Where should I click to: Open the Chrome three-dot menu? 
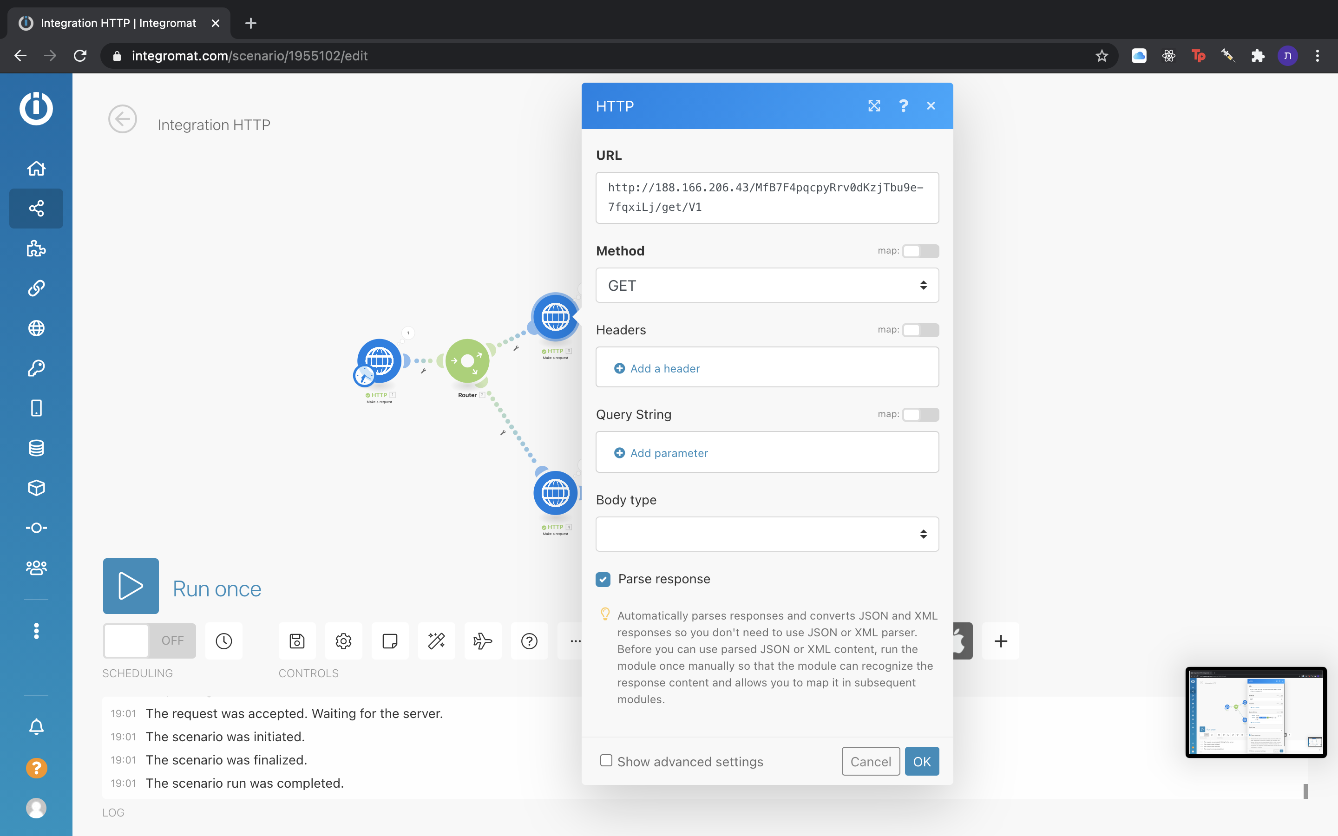(1317, 56)
